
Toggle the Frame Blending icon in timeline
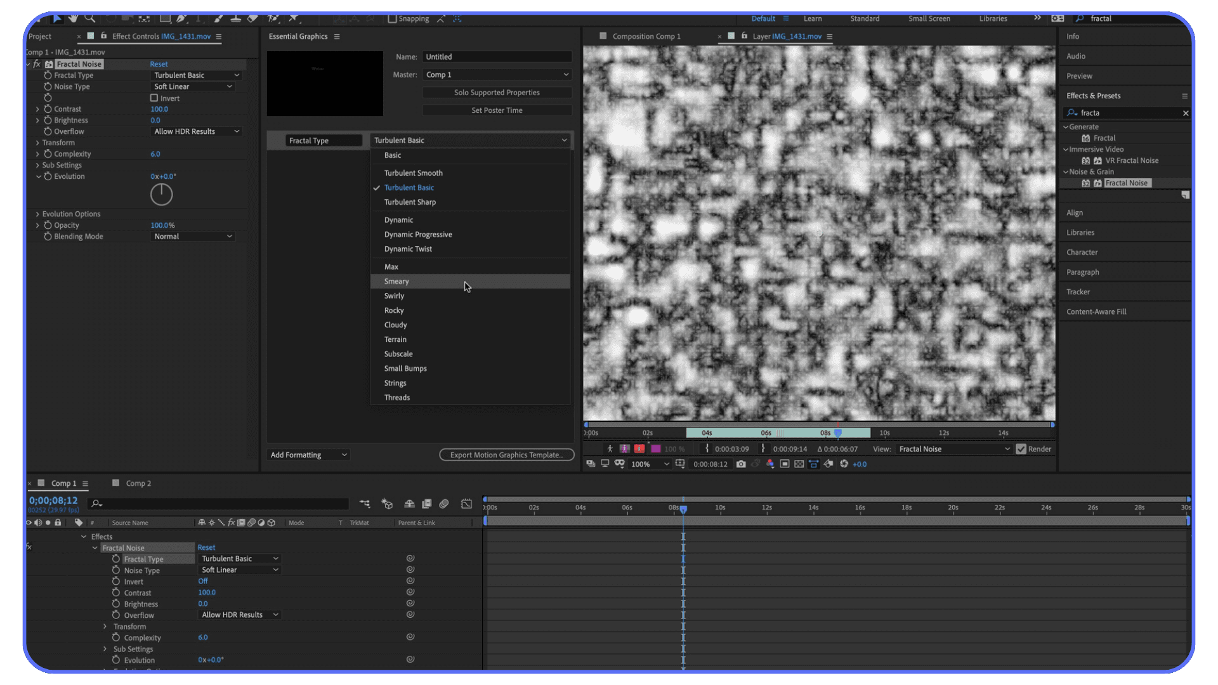click(x=427, y=504)
